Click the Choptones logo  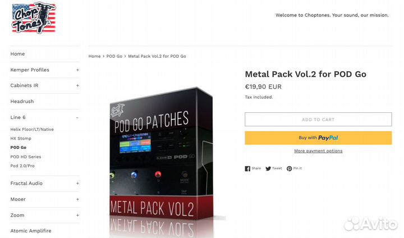(x=34, y=18)
